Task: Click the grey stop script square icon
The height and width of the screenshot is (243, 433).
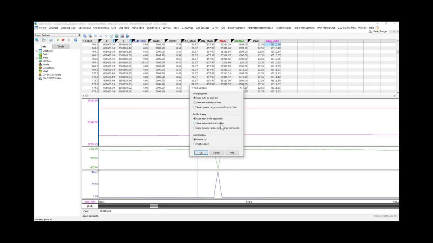Action: tap(69, 40)
